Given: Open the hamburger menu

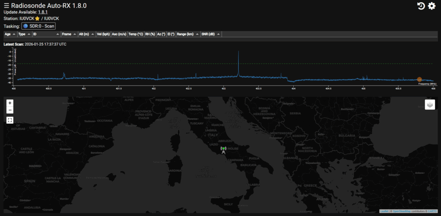Looking at the screenshot, I should [6, 6].
